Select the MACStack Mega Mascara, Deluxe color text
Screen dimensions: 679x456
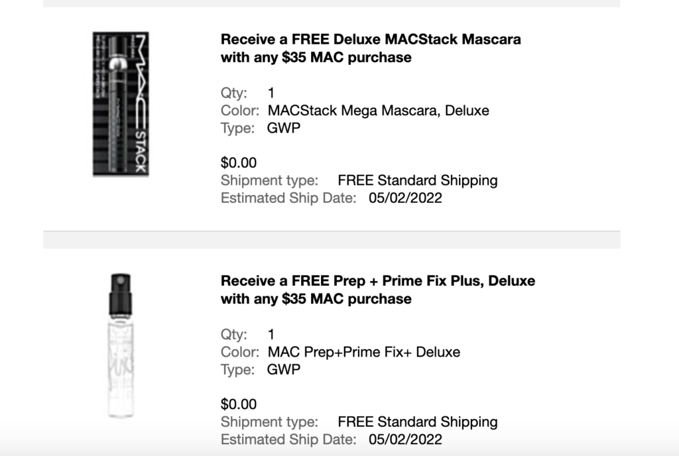click(x=378, y=110)
